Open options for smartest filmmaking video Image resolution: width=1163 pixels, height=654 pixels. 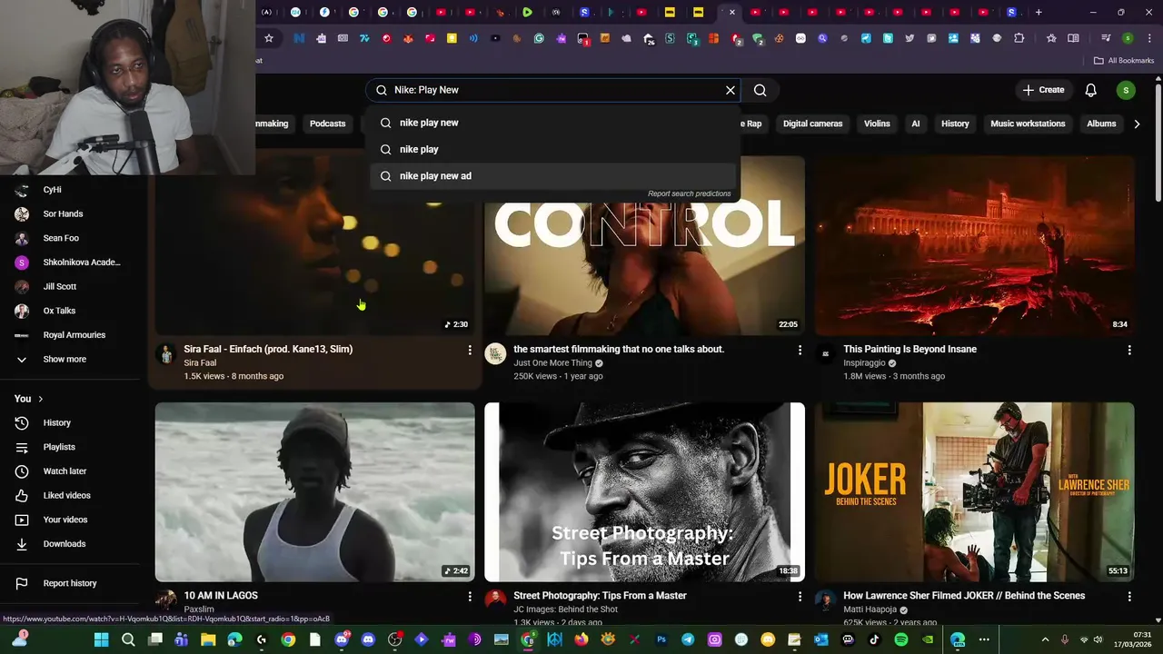(800, 350)
